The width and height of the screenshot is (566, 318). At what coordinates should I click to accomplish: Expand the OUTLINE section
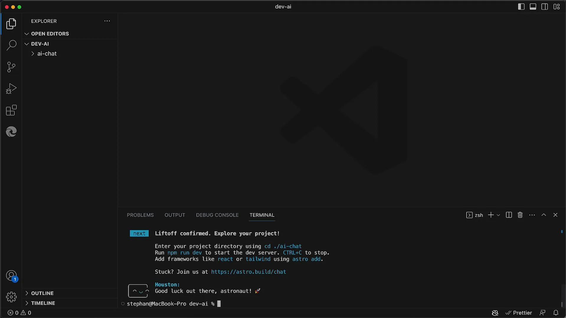click(x=70, y=293)
